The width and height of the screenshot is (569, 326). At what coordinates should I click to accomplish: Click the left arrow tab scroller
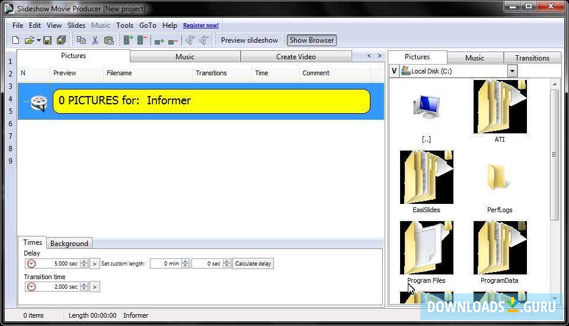[x=369, y=56]
